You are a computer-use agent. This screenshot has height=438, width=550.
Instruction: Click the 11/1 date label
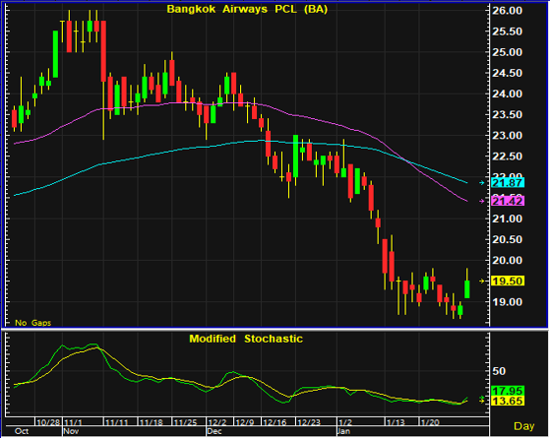pos(74,422)
